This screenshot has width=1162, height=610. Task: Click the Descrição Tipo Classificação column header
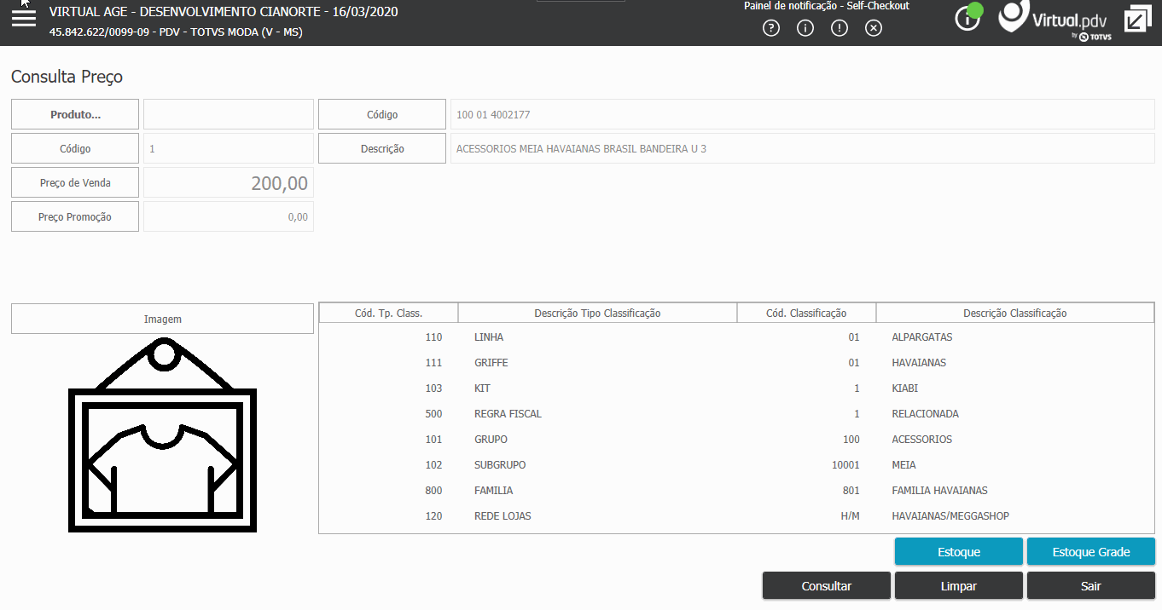[597, 313]
